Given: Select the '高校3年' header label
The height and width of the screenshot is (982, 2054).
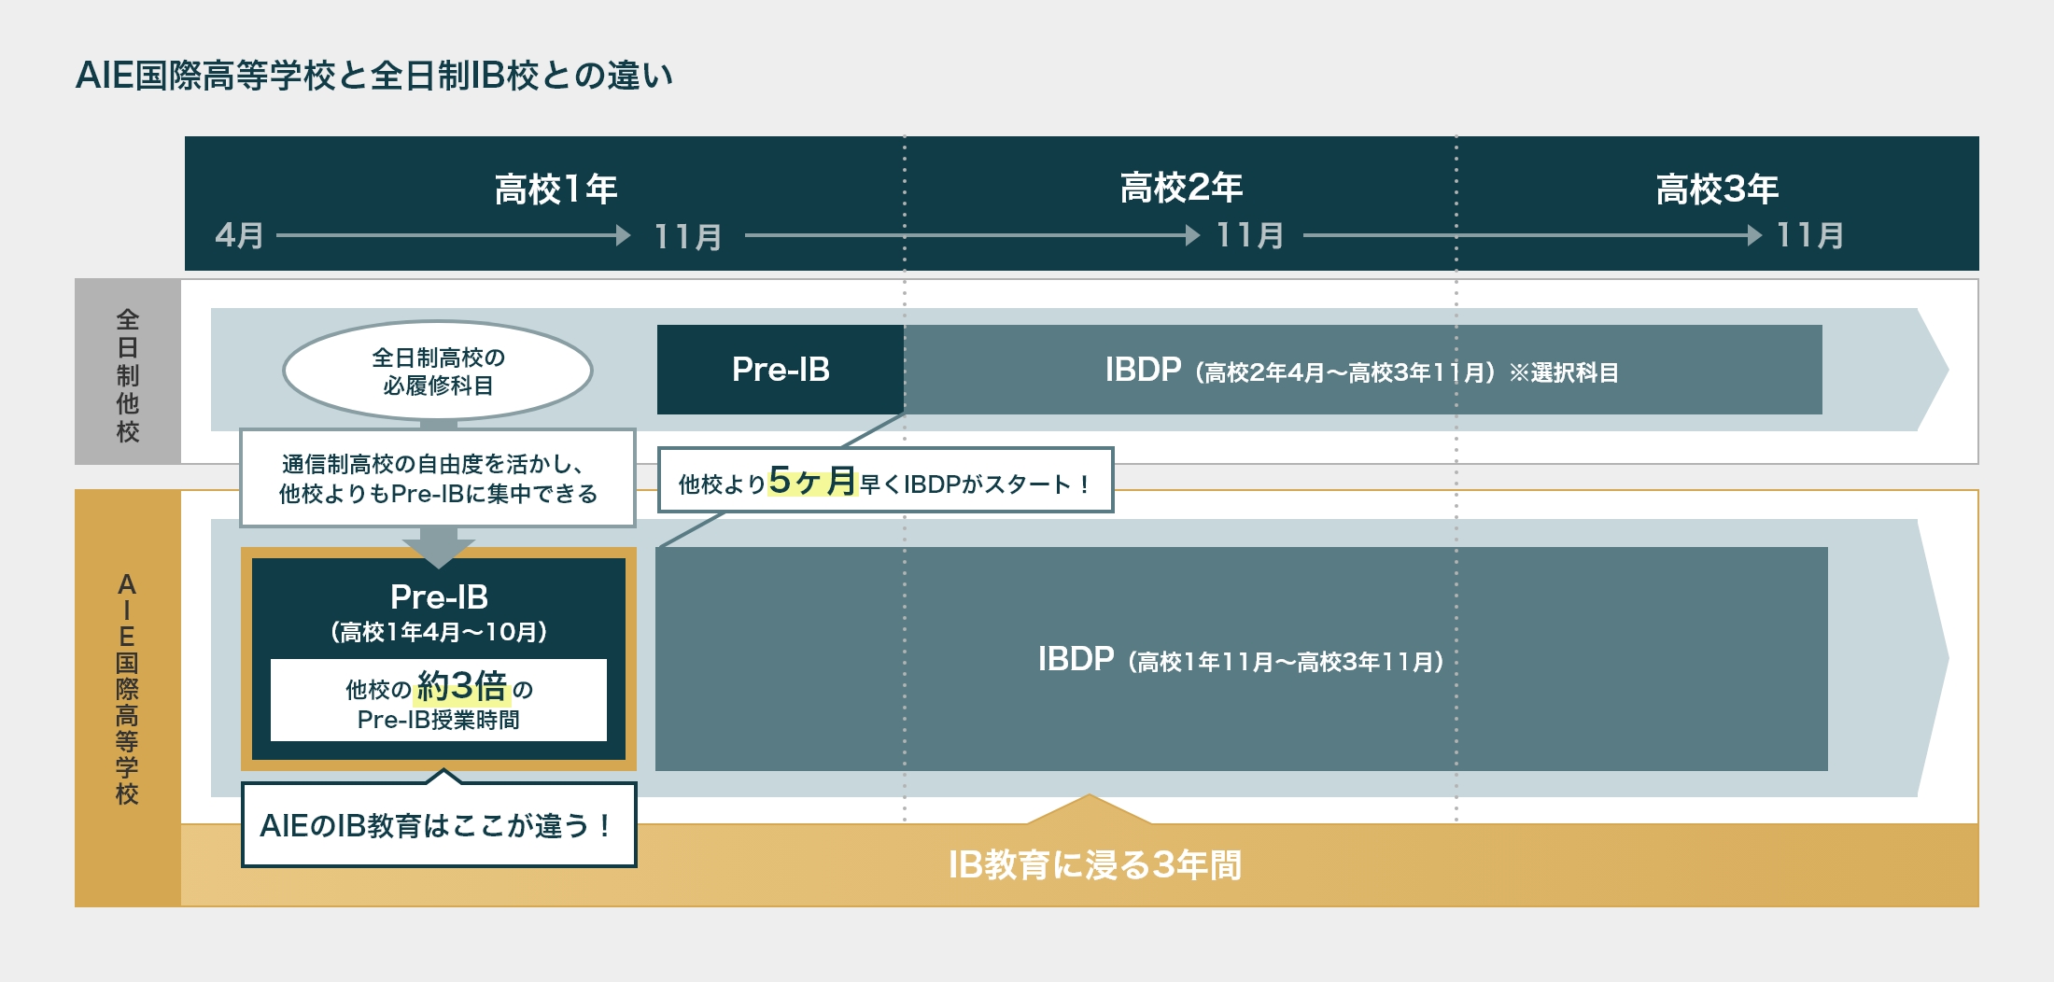Looking at the screenshot, I should (1717, 189).
